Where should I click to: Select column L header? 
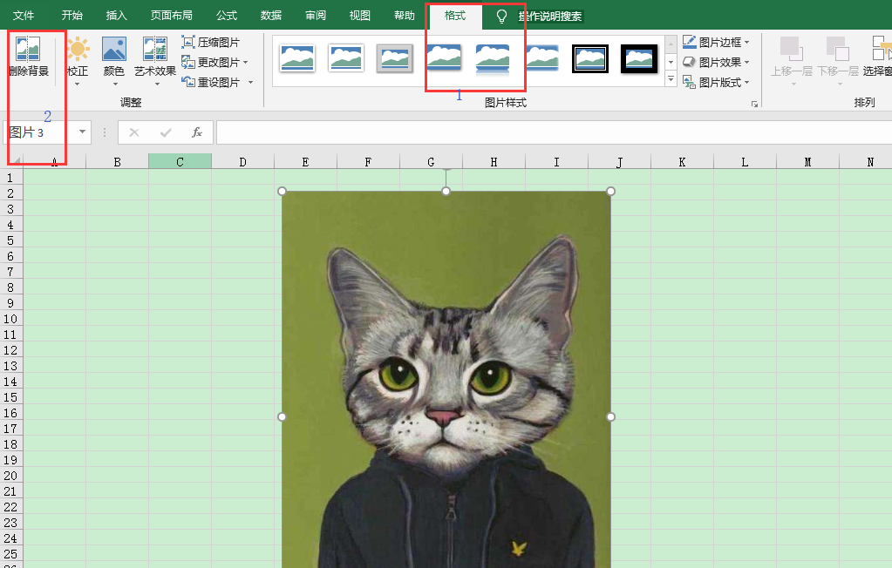click(x=745, y=161)
